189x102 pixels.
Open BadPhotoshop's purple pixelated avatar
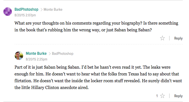tap(8, 12)
